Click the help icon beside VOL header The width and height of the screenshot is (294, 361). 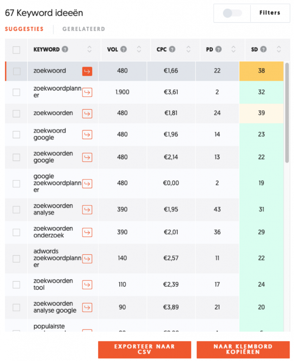[123, 49]
